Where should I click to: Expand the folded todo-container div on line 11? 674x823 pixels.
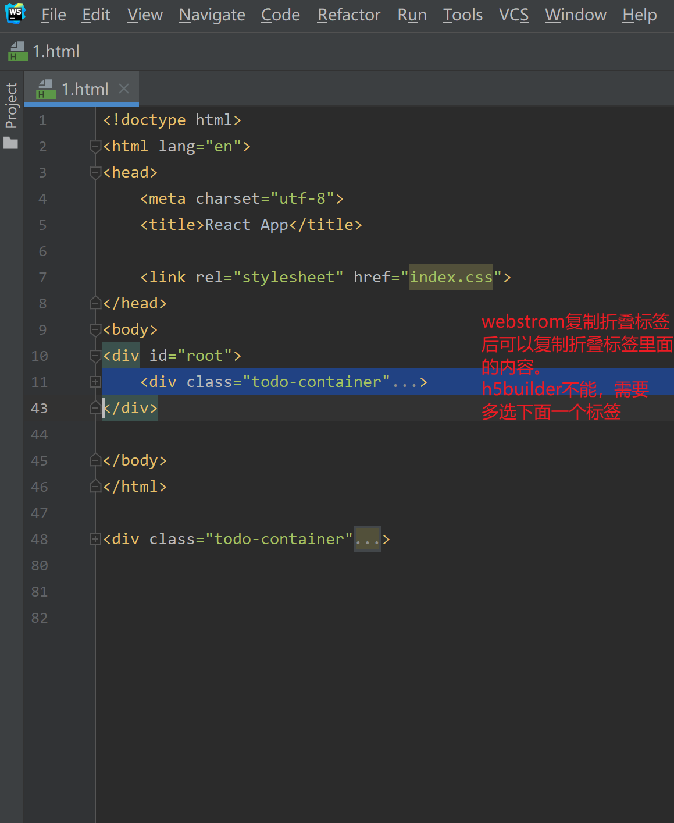(x=95, y=382)
